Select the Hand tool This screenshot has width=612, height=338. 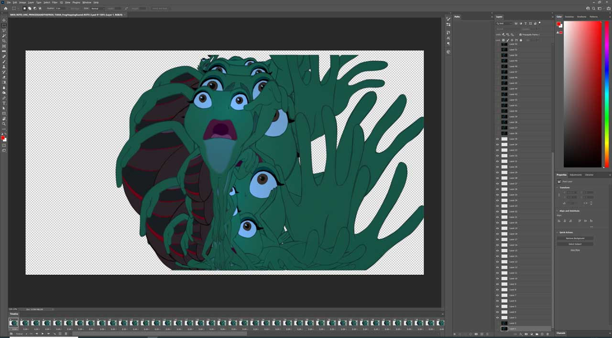coord(4,119)
